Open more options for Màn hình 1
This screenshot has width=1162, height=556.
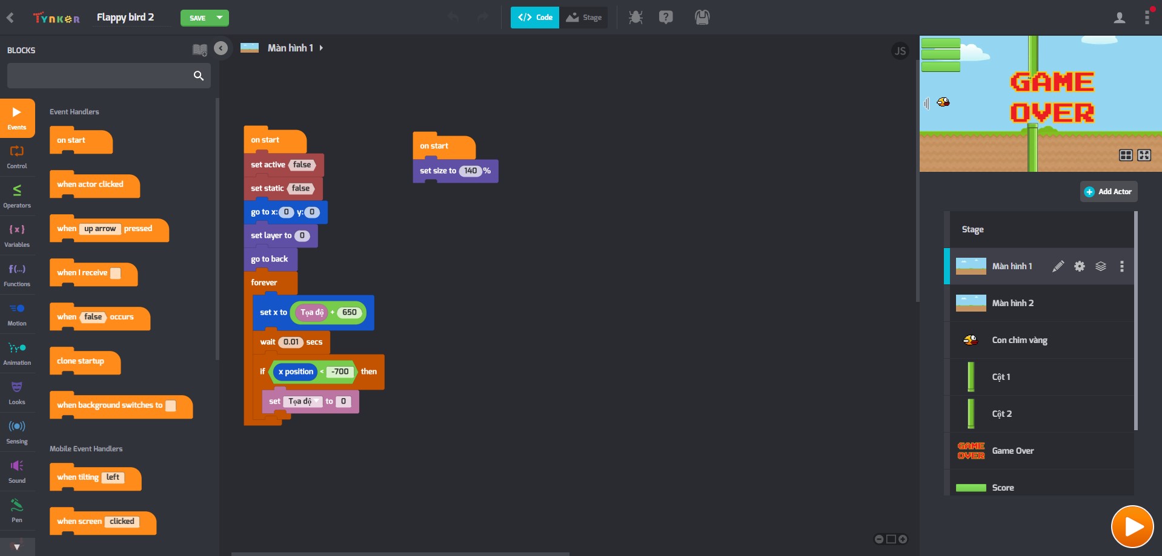click(1122, 266)
